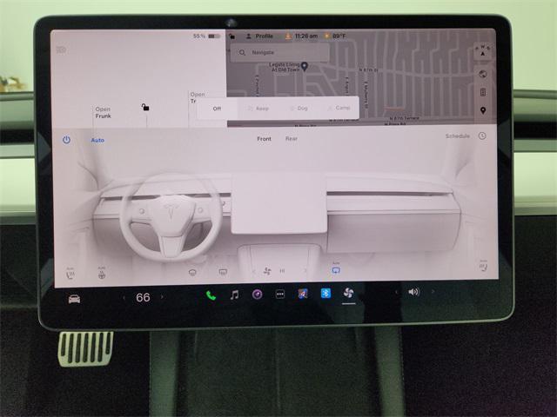Image resolution: width=557 pixels, height=417 pixels.
Task: Tap the map globe satellite view icon
Action: (x=483, y=74)
